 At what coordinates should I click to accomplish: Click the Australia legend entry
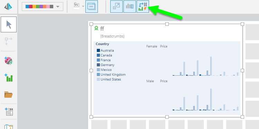pos(105,51)
